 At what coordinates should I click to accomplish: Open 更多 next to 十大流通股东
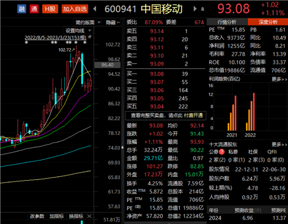click(x=278, y=144)
